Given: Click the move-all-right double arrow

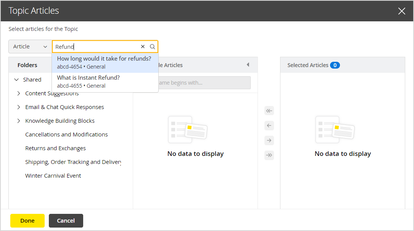Looking at the screenshot, I should 269,155.
